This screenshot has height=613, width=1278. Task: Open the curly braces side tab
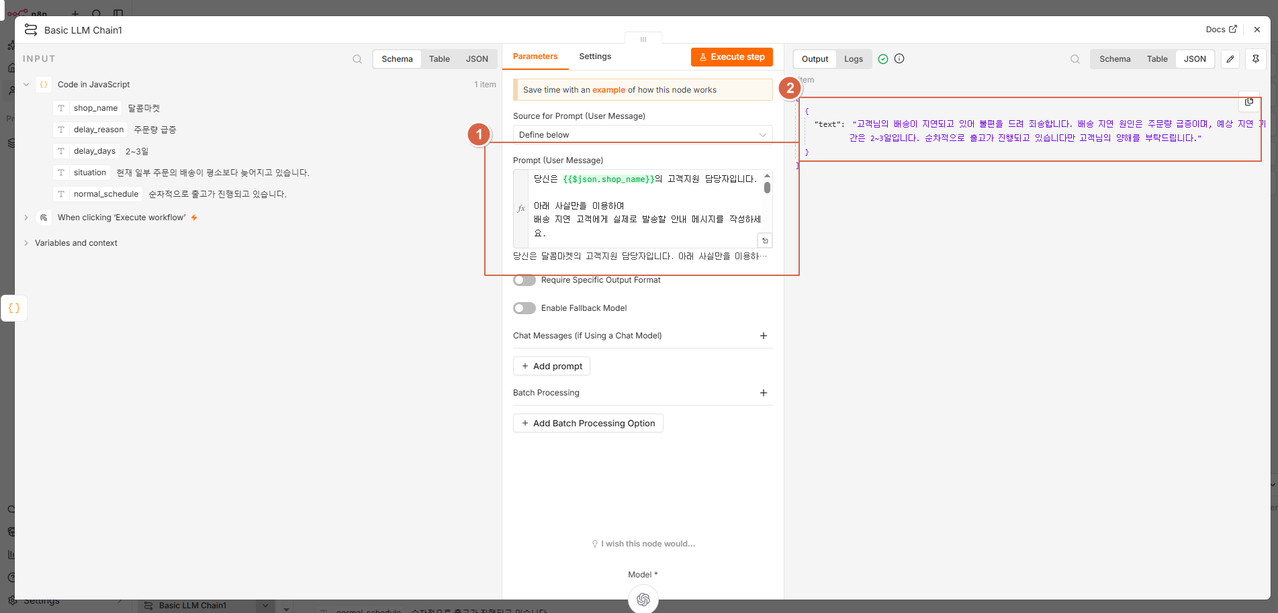(14, 308)
